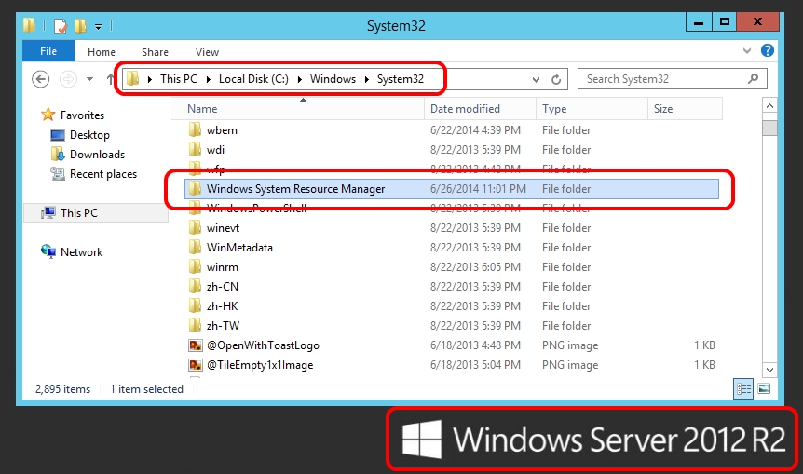The width and height of the screenshot is (803, 474).
Task: Click the Favorites star icon
Action: [48, 115]
